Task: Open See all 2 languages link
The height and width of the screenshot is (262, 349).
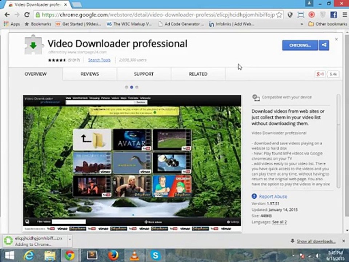Action: (x=279, y=222)
